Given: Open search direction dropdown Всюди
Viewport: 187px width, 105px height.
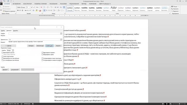Looking at the screenshot, I should pyautogui.click(x=13, y=50).
